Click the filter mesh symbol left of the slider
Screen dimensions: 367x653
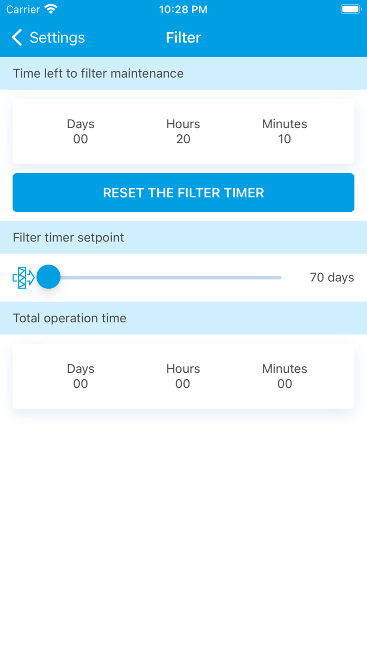(22, 277)
